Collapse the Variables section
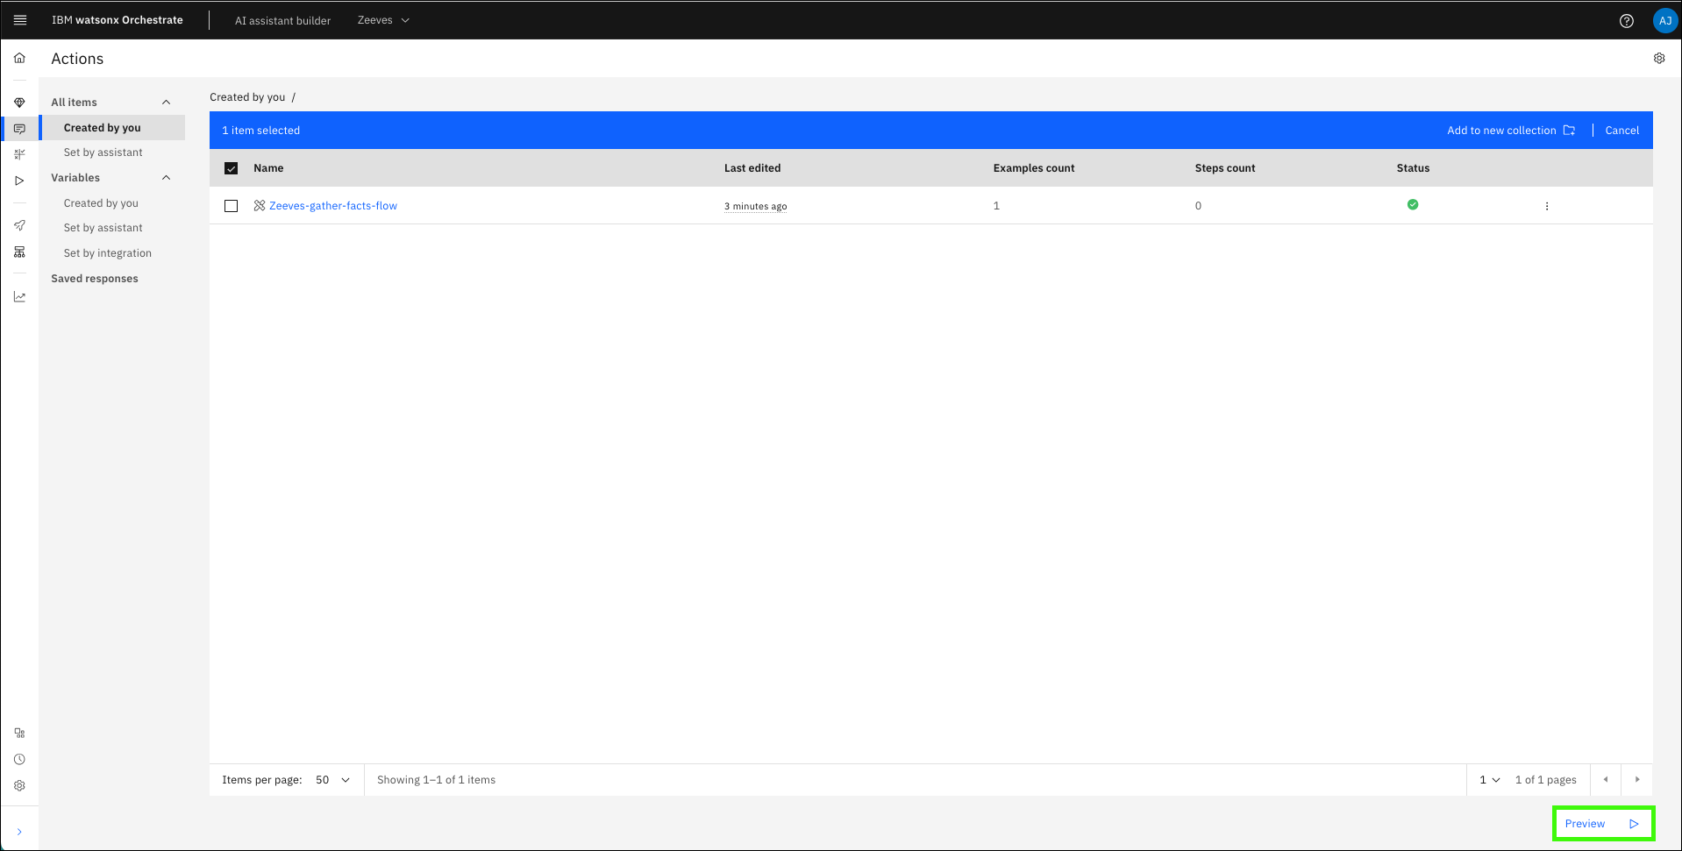The height and width of the screenshot is (851, 1682). [166, 178]
